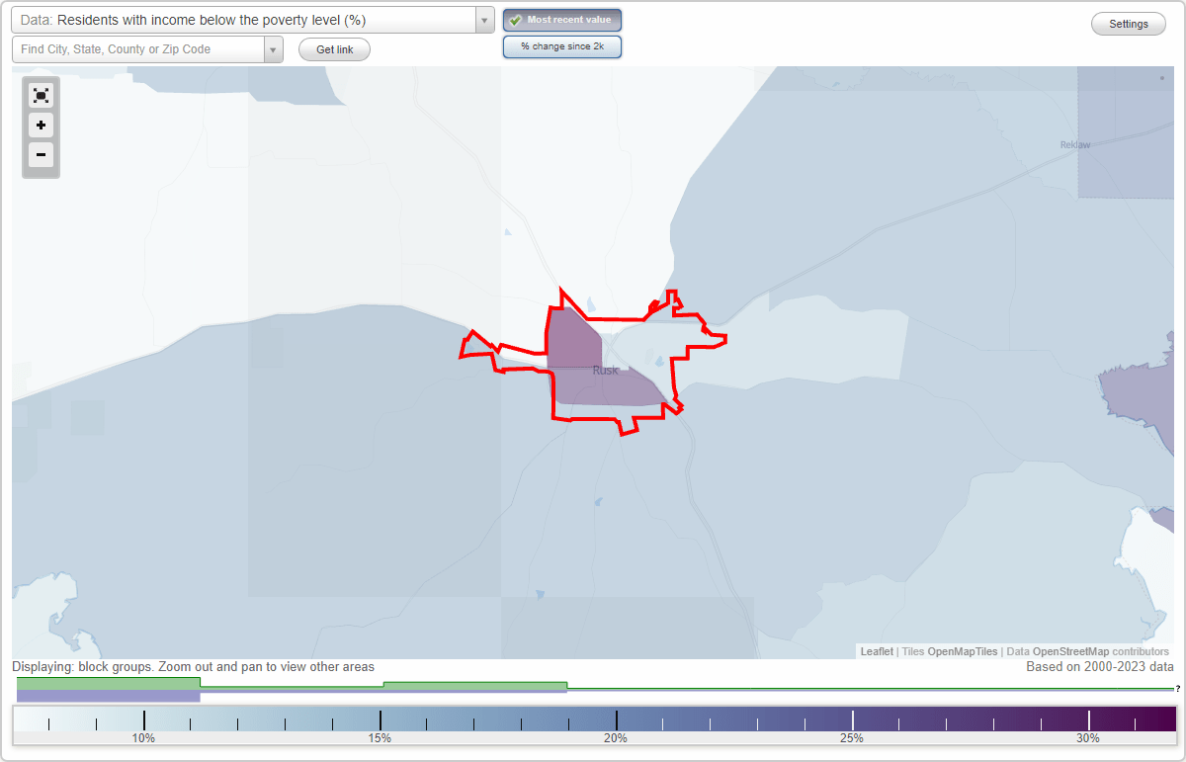
Task: Open the Settings panel
Action: tap(1128, 23)
